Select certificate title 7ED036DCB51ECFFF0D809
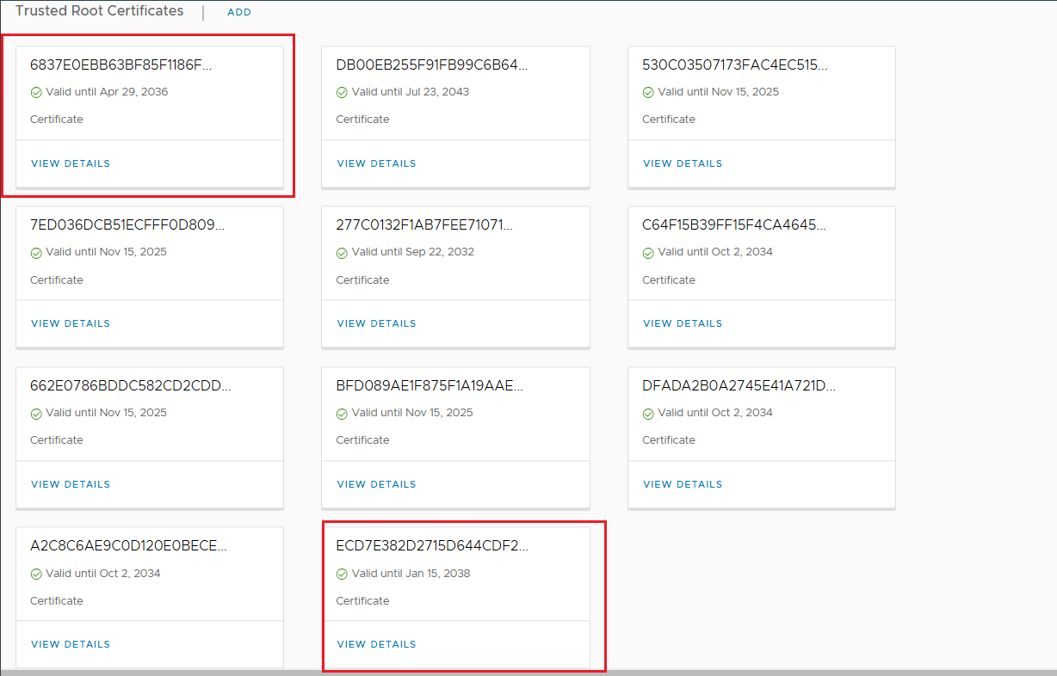The height and width of the screenshot is (676, 1057). tap(127, 225)
